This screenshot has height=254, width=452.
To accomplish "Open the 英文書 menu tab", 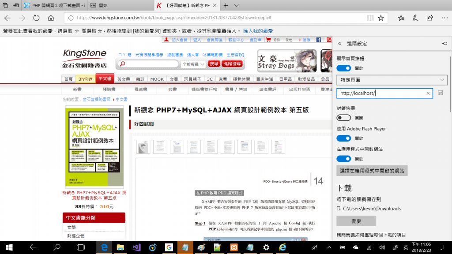I will pos(124,79).
